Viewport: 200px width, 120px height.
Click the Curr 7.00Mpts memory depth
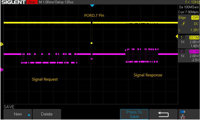pos(189,12)
